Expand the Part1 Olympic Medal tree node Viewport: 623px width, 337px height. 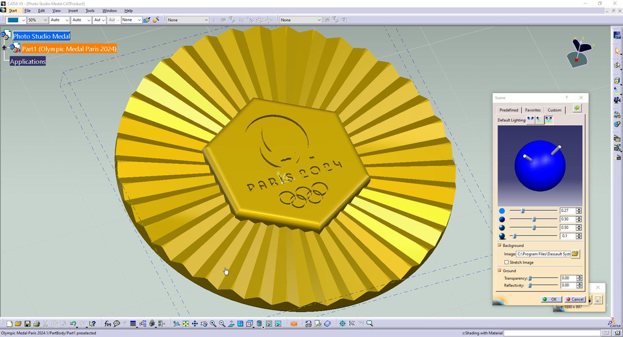pyautogui.click(x=5, y=48)
